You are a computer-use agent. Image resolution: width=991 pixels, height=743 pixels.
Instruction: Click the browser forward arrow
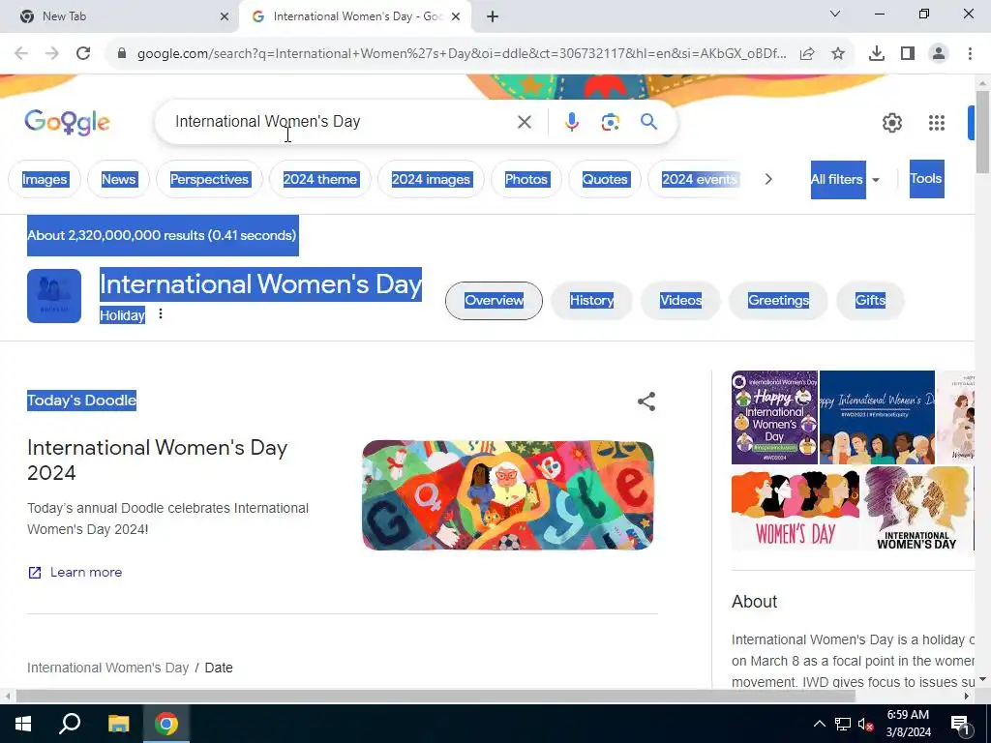click(x=52, y=54)
